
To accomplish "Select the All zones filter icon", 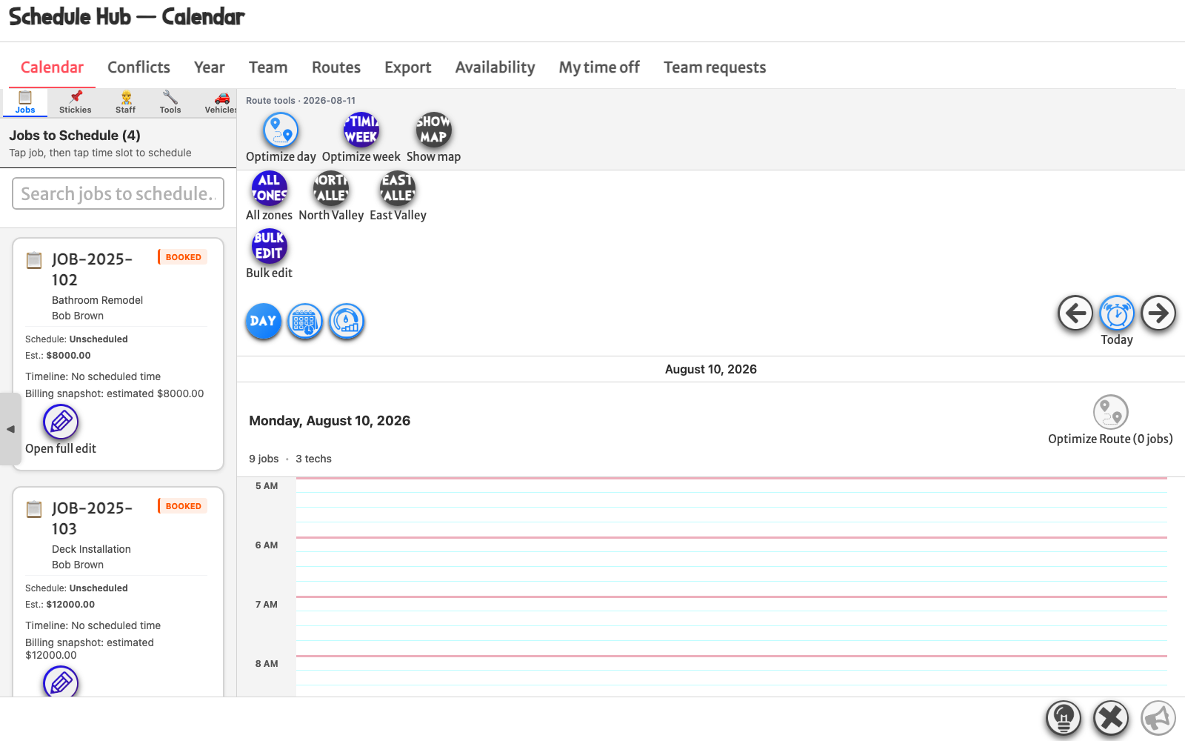I will [x=269, y=189].
